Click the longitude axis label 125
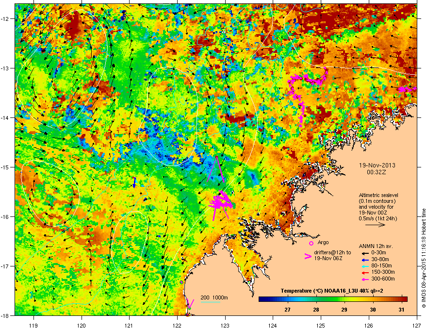The width and height of the screenshot is (427, 330). 321,325
